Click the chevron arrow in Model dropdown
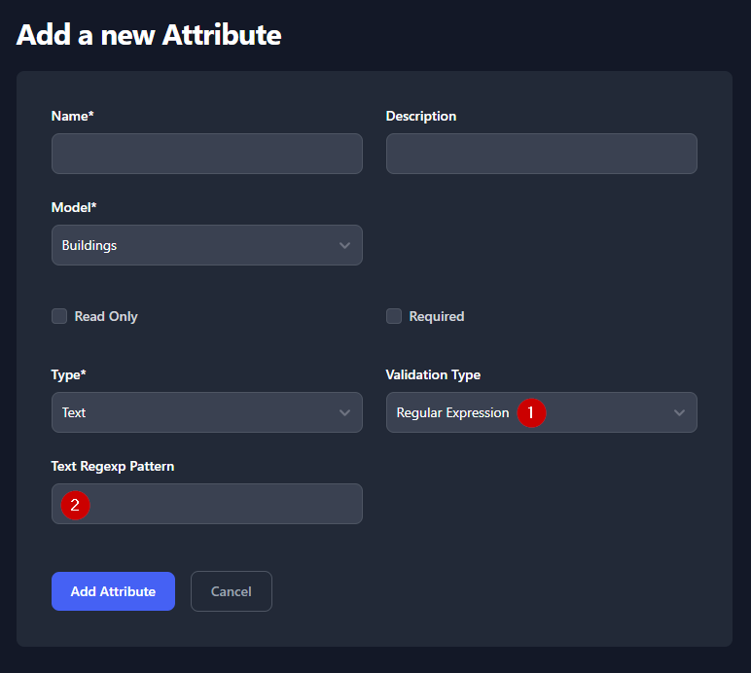751x673 pixels. pos(344,245)
